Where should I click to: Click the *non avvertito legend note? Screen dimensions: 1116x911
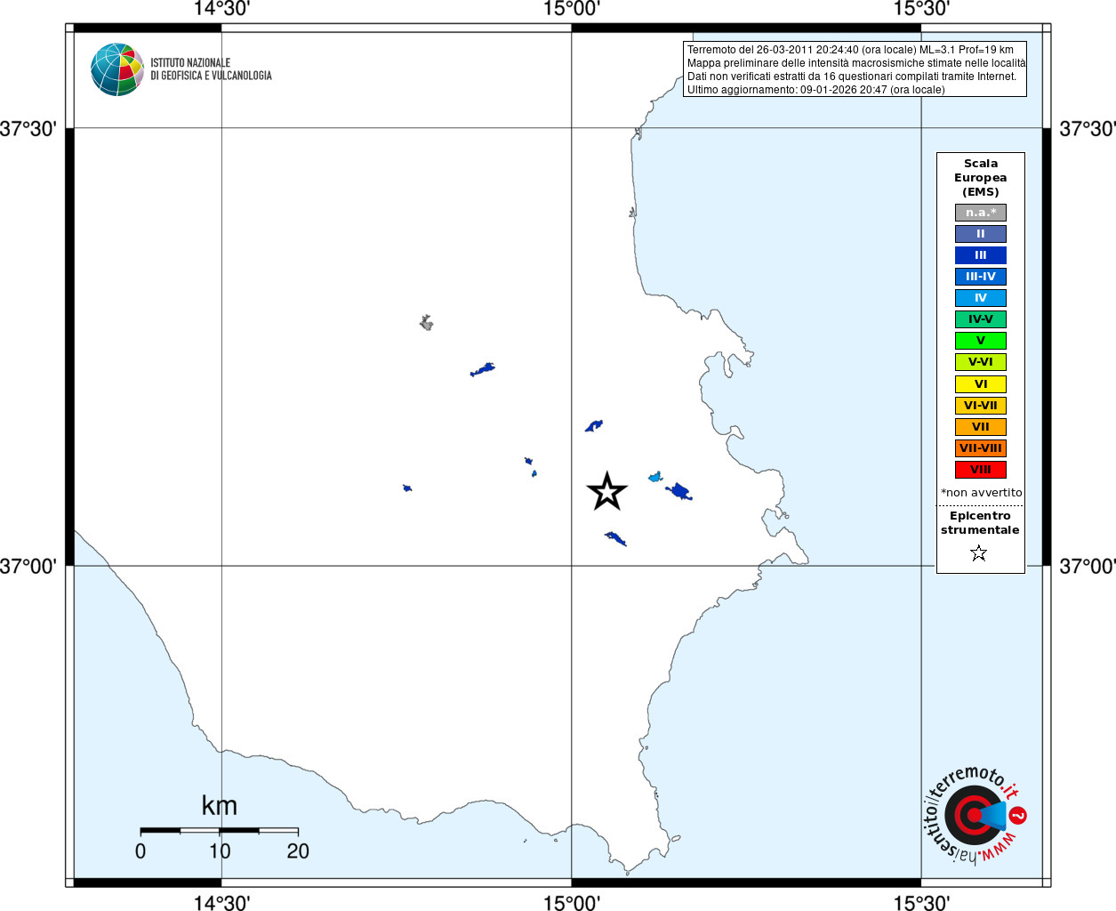pos(981,493)
